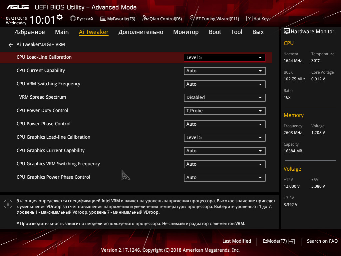341x256 pixels.
Task: Open the Main tab
Action: pos(62,32)
